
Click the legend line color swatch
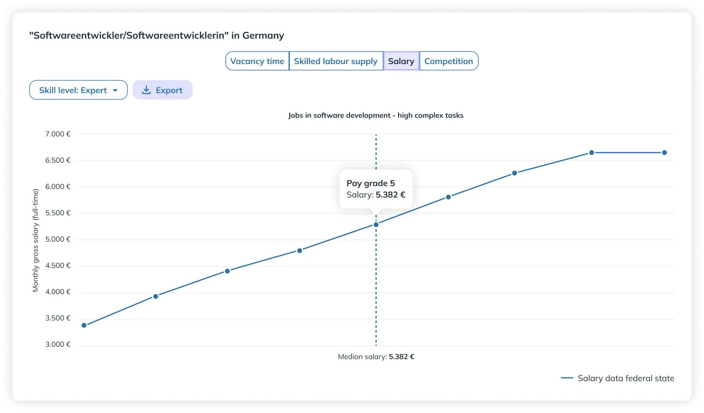(x=567, y=378)
